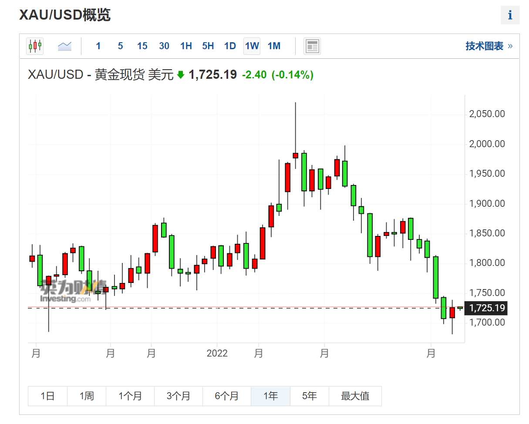
Task: Switch to the 1H timeframe
Action: pyautogui.click(x=186, y=46)
